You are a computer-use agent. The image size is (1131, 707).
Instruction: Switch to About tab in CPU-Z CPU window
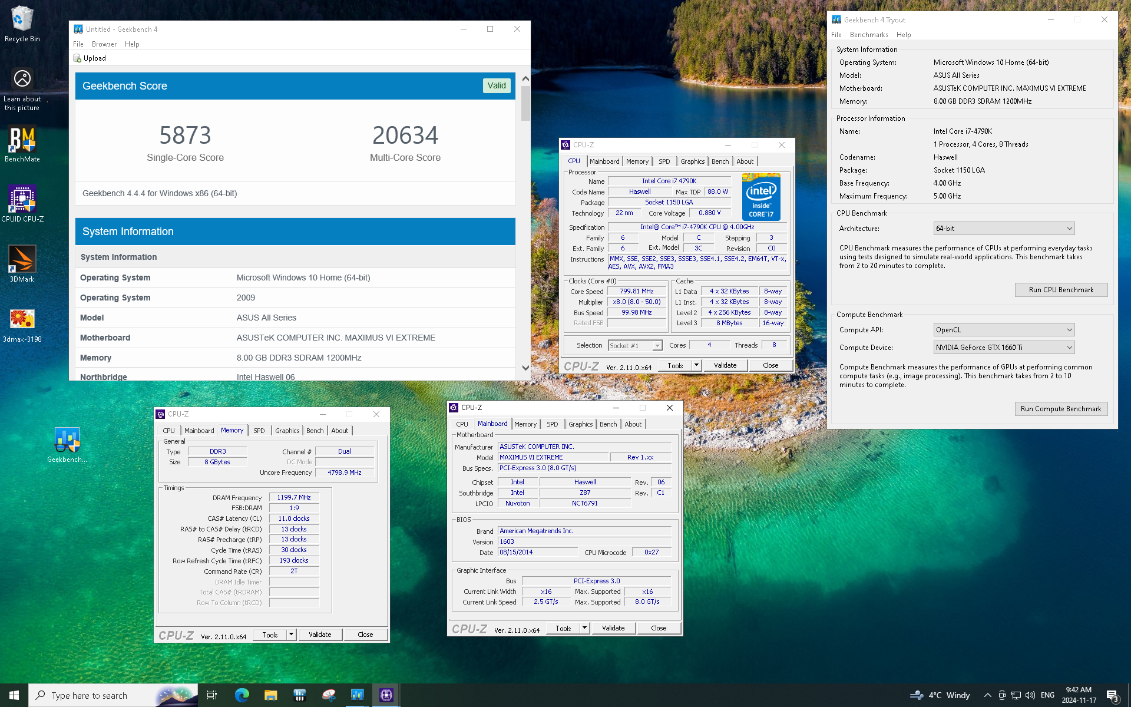click(745, 161)
